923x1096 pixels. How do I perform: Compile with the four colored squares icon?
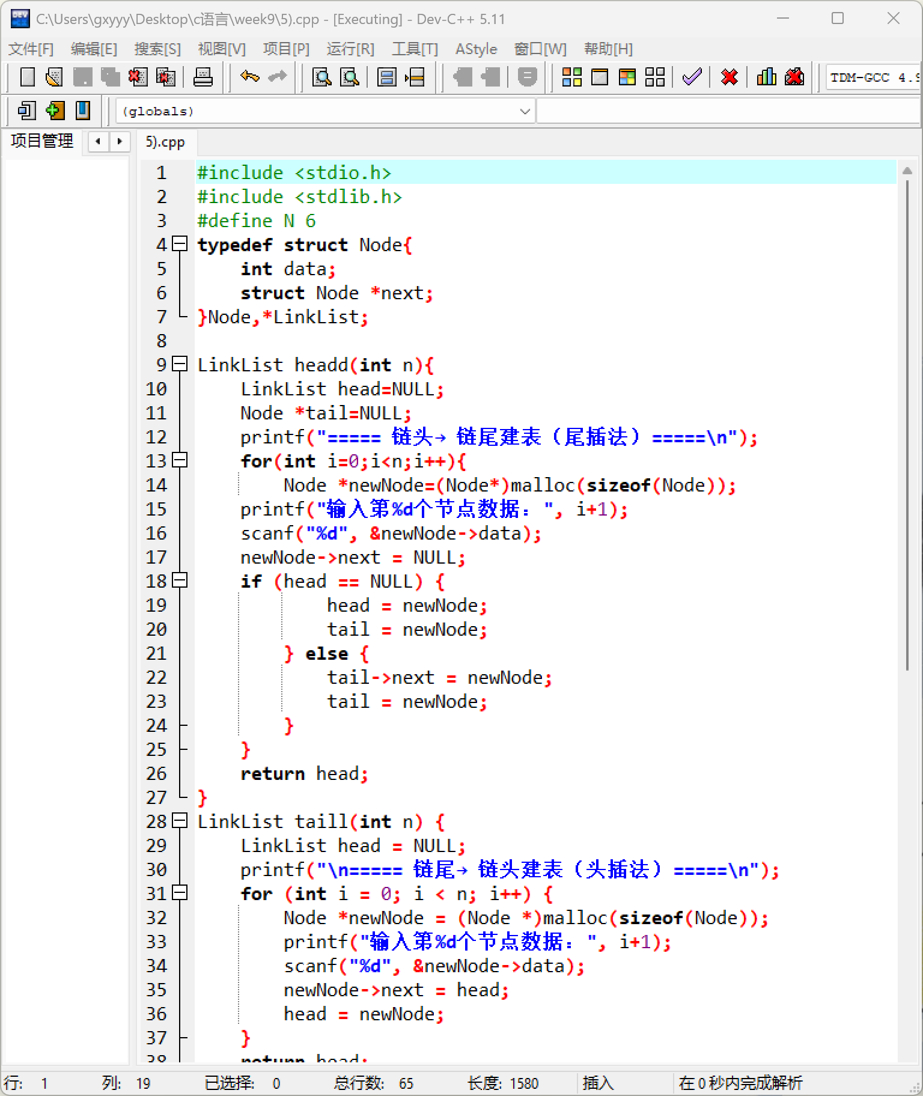(571, 77)
